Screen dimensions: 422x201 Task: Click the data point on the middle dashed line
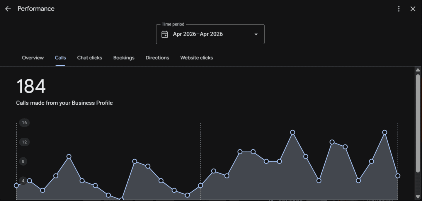coord(200,185)
